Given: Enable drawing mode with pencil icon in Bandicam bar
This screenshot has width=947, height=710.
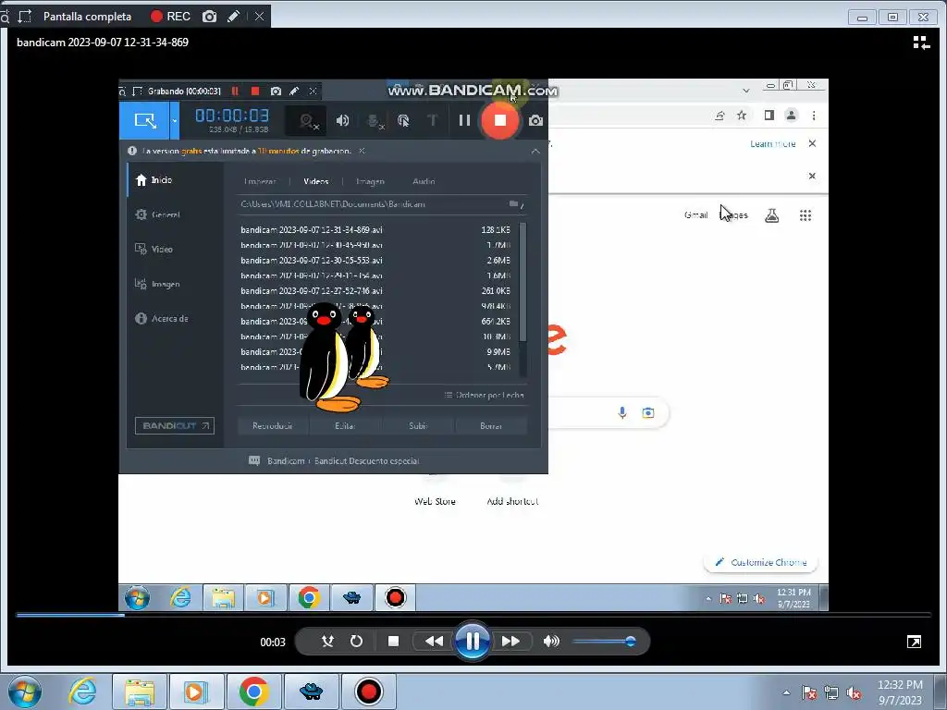Looking at the screenshot, I should 233,17.
